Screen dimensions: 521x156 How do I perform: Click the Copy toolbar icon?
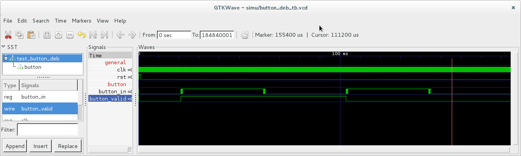(x=20, y=35)
